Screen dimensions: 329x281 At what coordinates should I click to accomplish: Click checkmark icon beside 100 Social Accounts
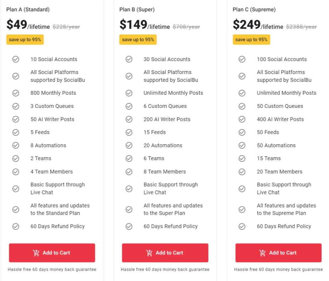coord(242,59)
